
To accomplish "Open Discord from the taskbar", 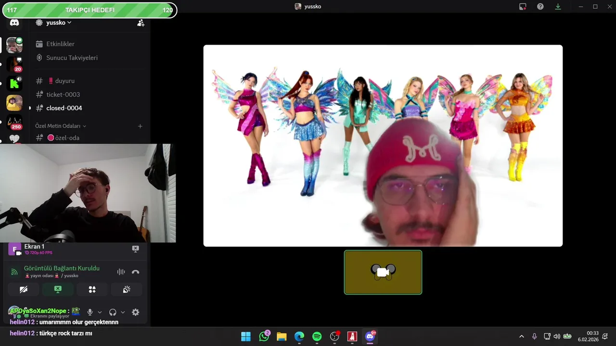I will point(370,336).
